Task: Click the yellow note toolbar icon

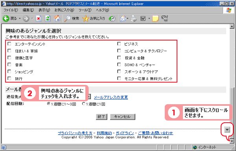Action: click(x=155, y=18)
